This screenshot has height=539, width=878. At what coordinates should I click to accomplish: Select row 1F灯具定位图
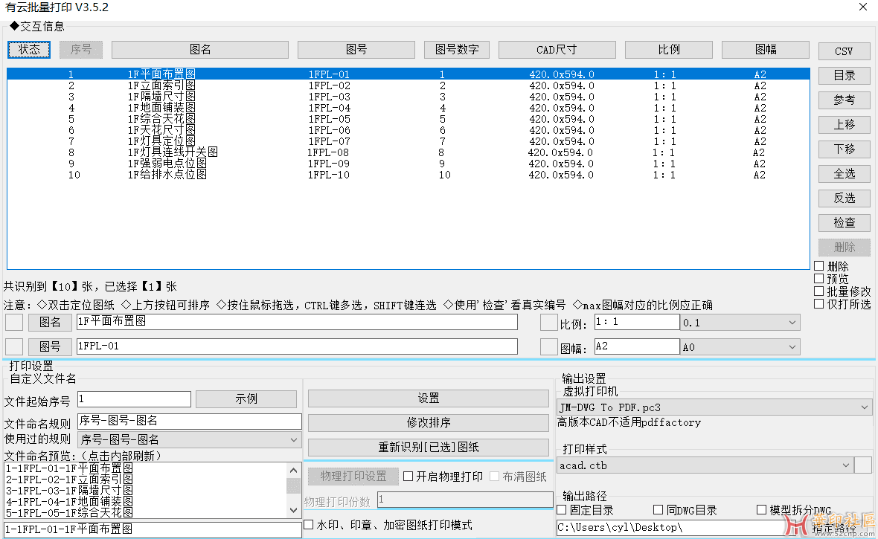click(x=408, y=141)
